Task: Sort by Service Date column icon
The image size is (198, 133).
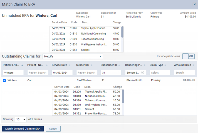Action: pyautogui.click(x=69, y=65)
